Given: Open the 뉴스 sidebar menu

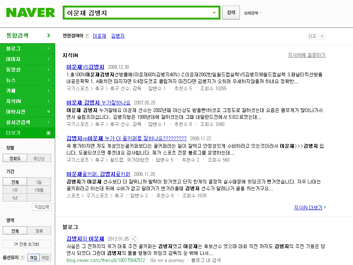Looking at the screenshot, I should pos(27,80).
